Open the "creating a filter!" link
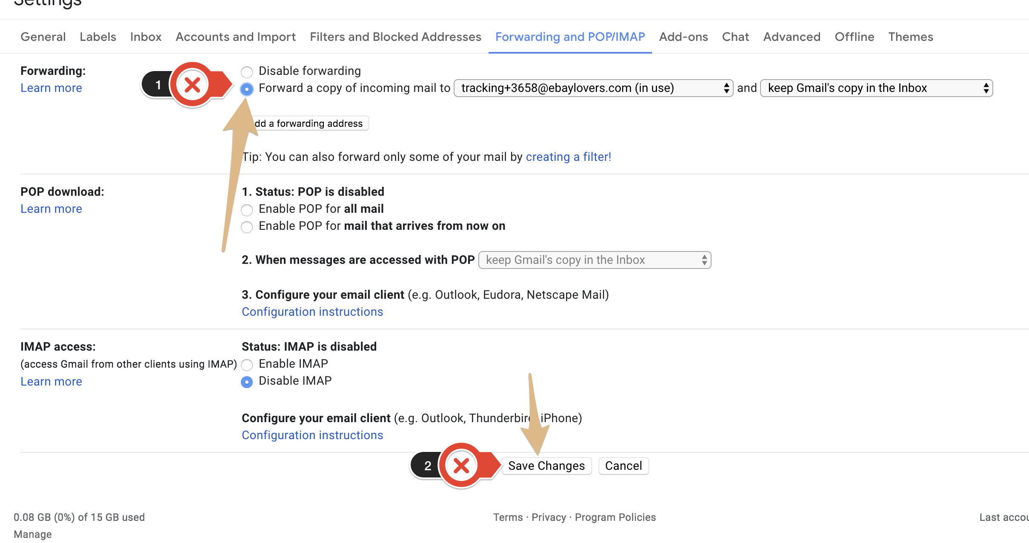This screenshot has height=543, width=1029. point(568,157)
